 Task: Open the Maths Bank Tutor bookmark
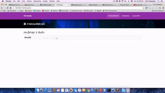[76, 11]
